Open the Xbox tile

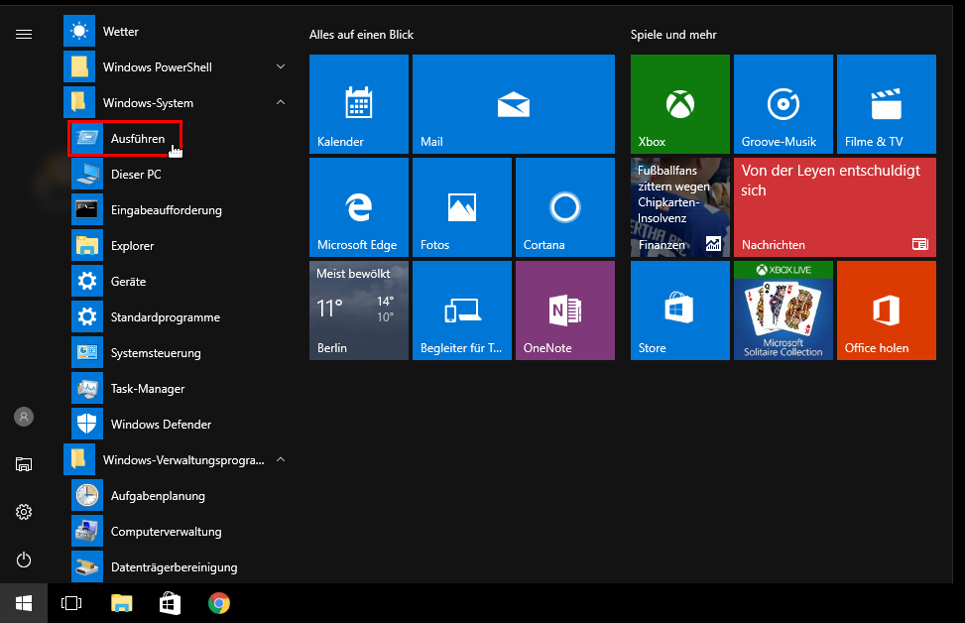(680, 104)
